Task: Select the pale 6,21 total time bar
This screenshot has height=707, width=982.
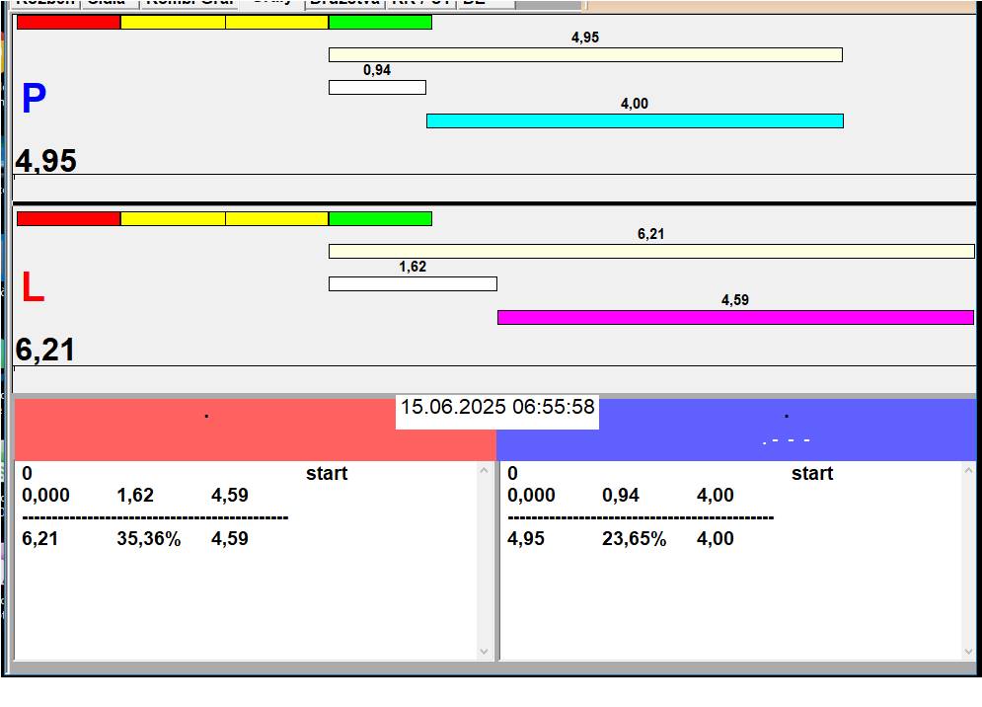Action: [x=652, y=252]
